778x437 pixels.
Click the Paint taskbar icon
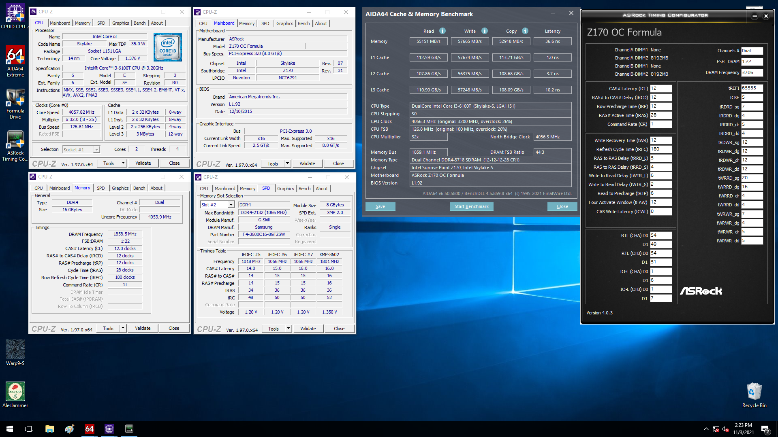point(69,429)
